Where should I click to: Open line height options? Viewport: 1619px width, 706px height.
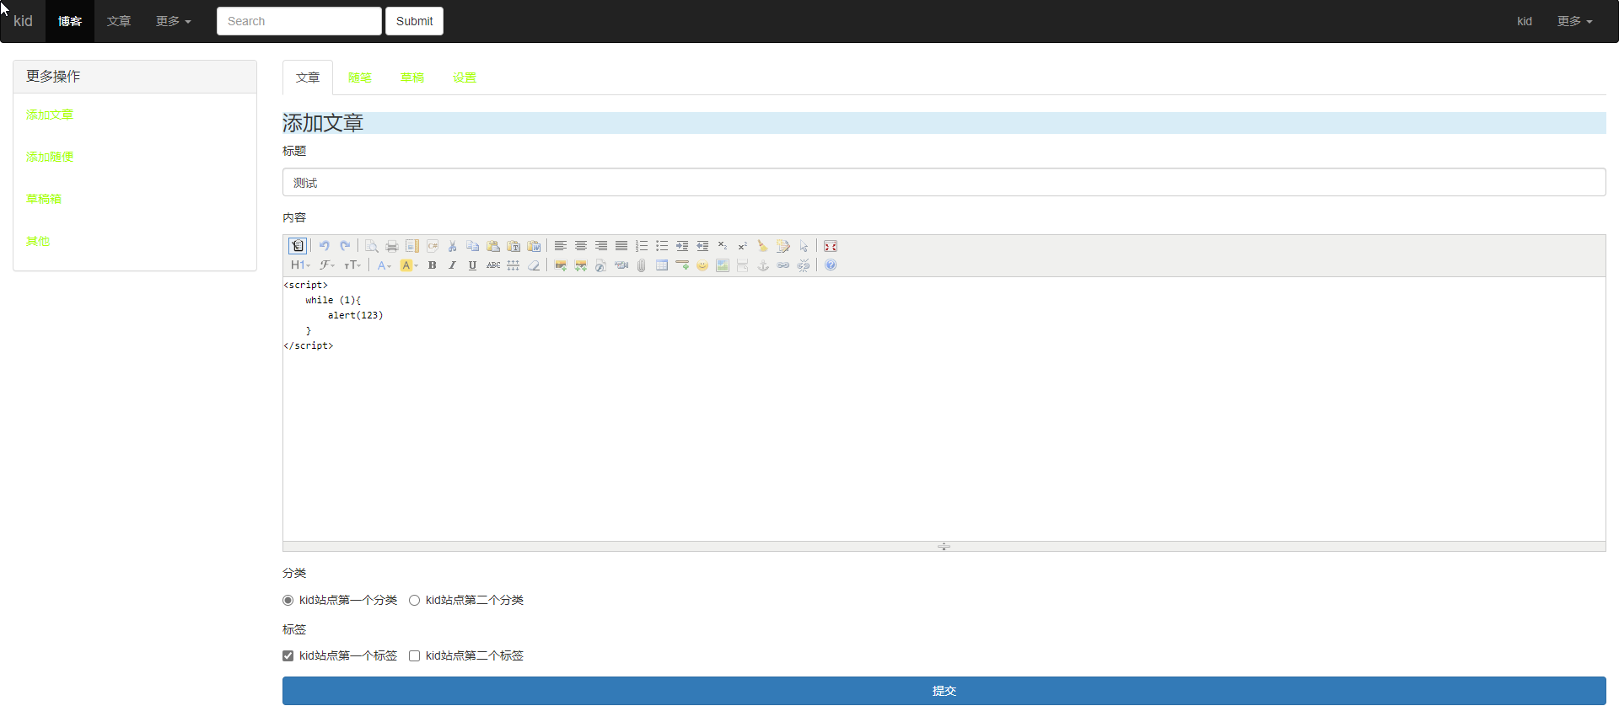click(x=514, y=265)
